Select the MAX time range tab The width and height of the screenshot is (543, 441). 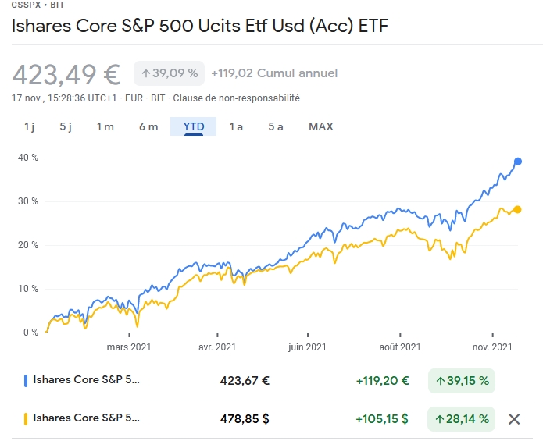(x=321, y=126)
